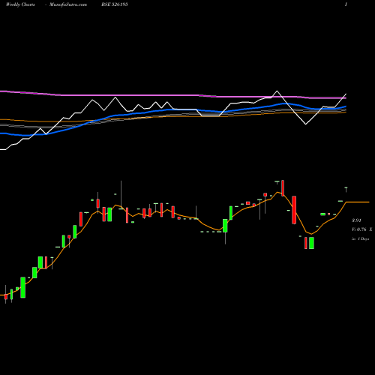Click the 'in 1 Days' text
375x375 pixels.
[360, 238]
